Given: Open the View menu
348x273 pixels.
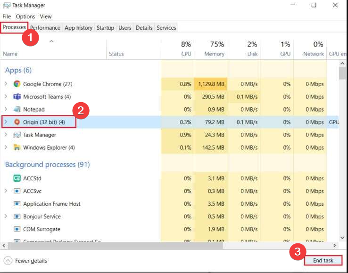Looking at the screenshot, I should point(46,16).
